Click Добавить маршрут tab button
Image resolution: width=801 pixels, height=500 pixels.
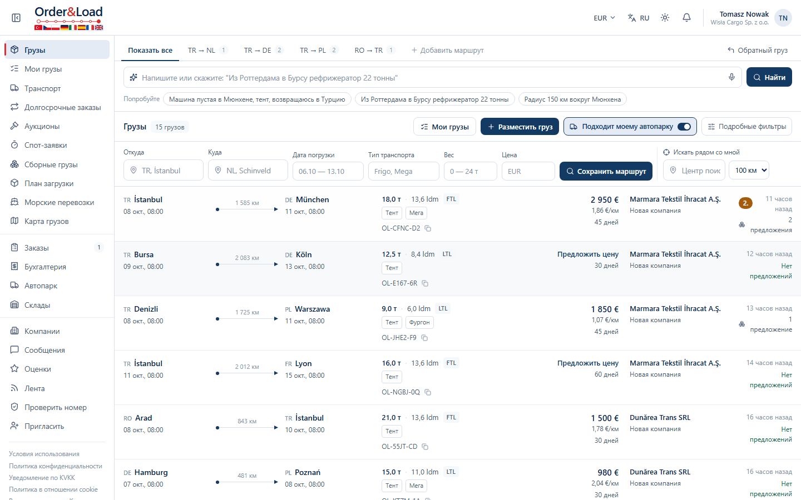click(447, 51)
